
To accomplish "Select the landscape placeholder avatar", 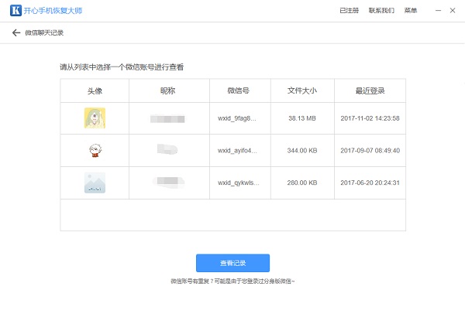I will click(x=95, y=183).
